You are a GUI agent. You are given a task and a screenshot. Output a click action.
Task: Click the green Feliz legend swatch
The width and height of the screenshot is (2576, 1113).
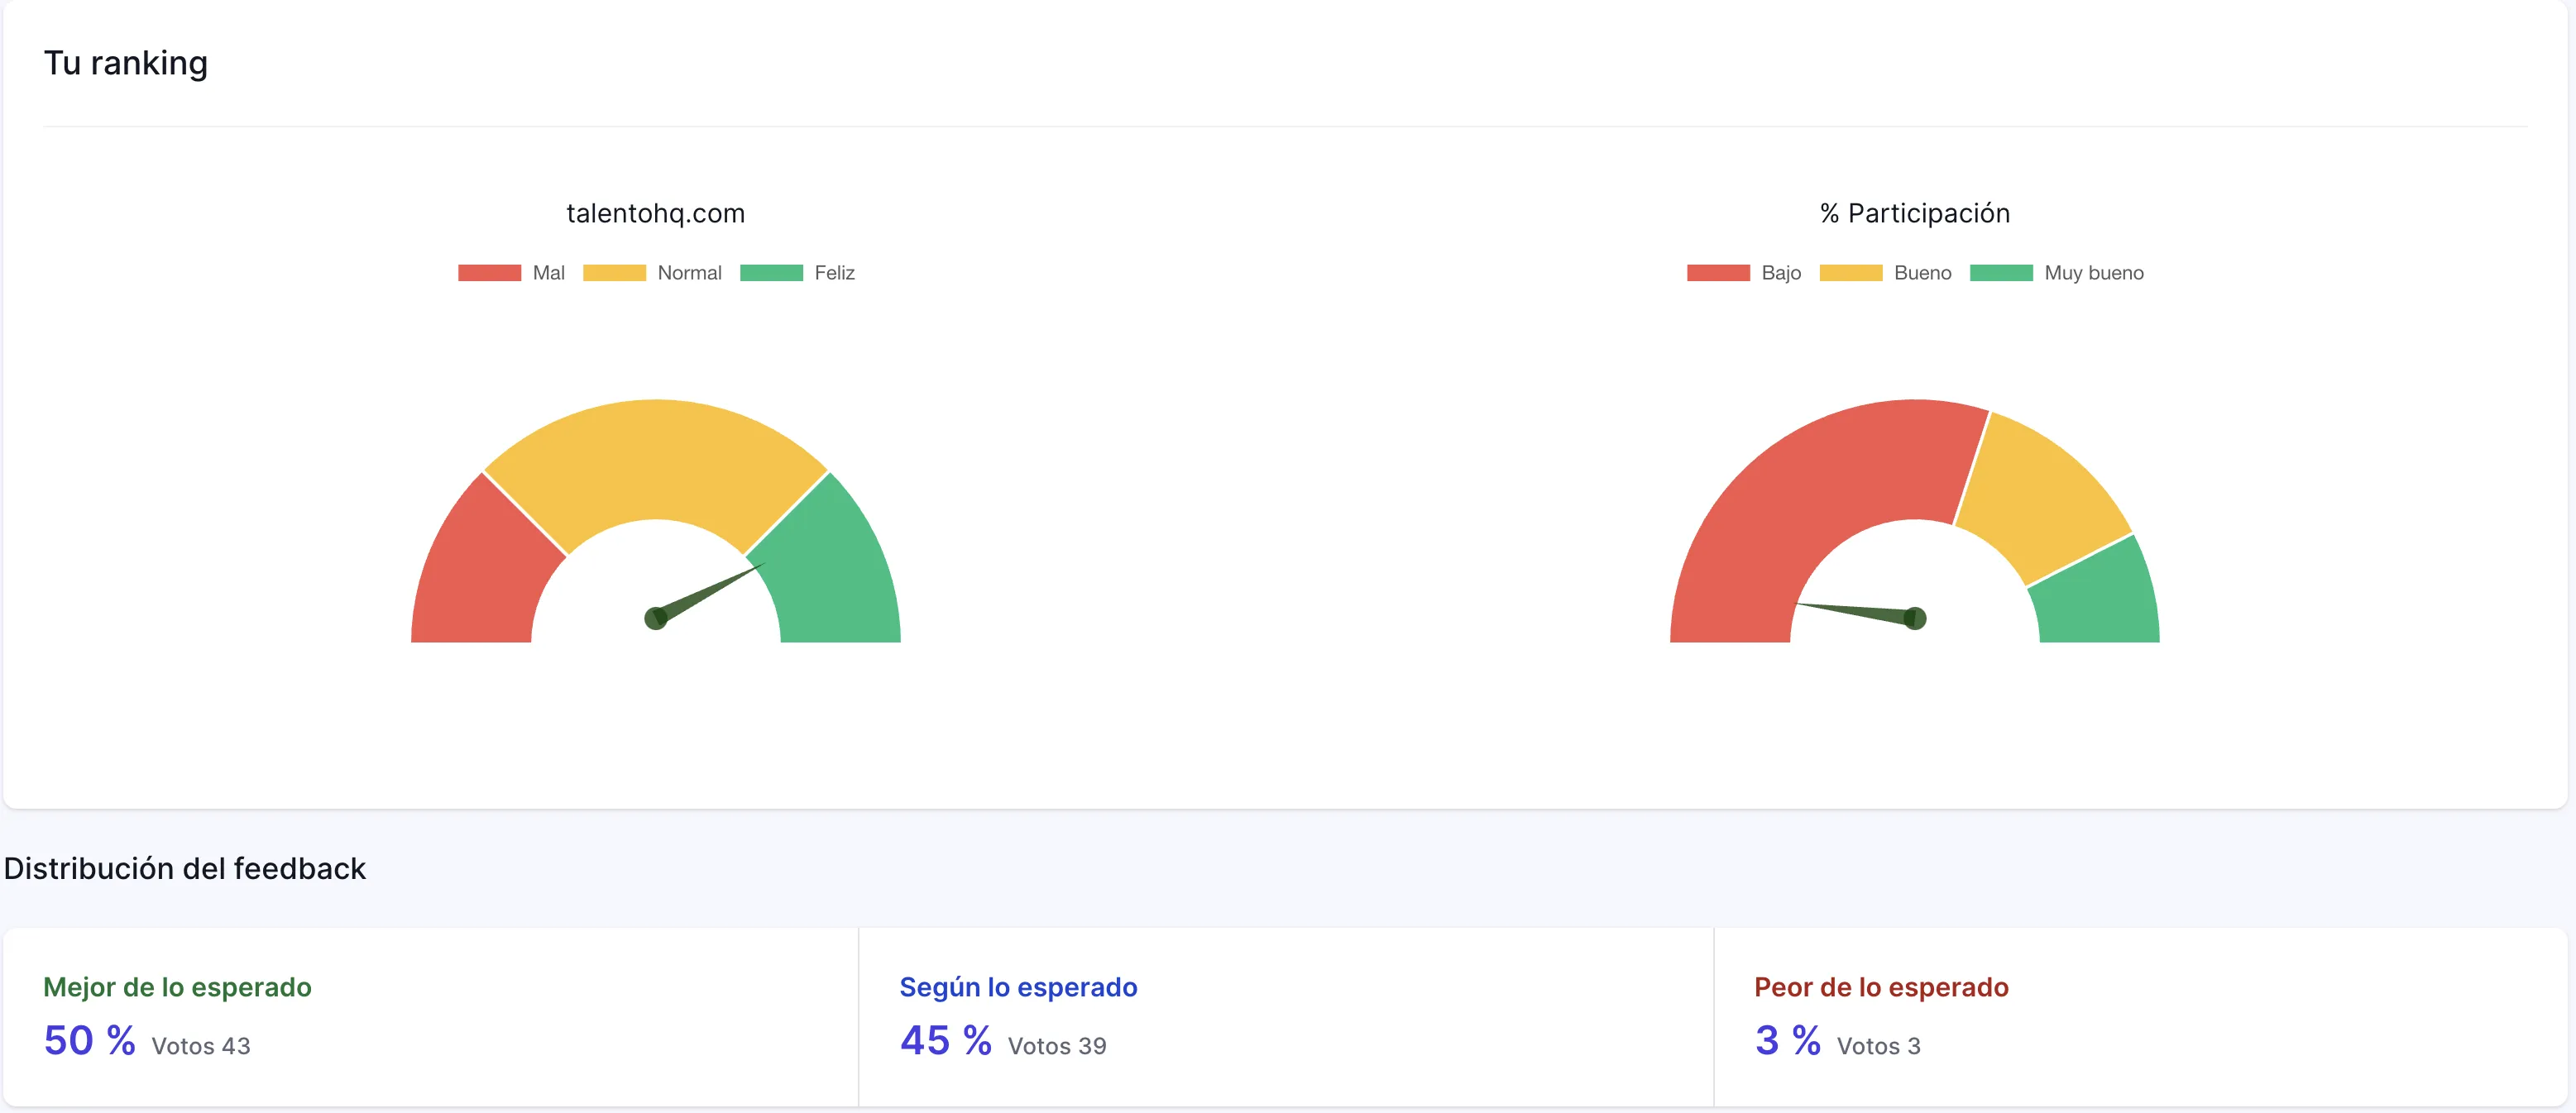(771, 272)
